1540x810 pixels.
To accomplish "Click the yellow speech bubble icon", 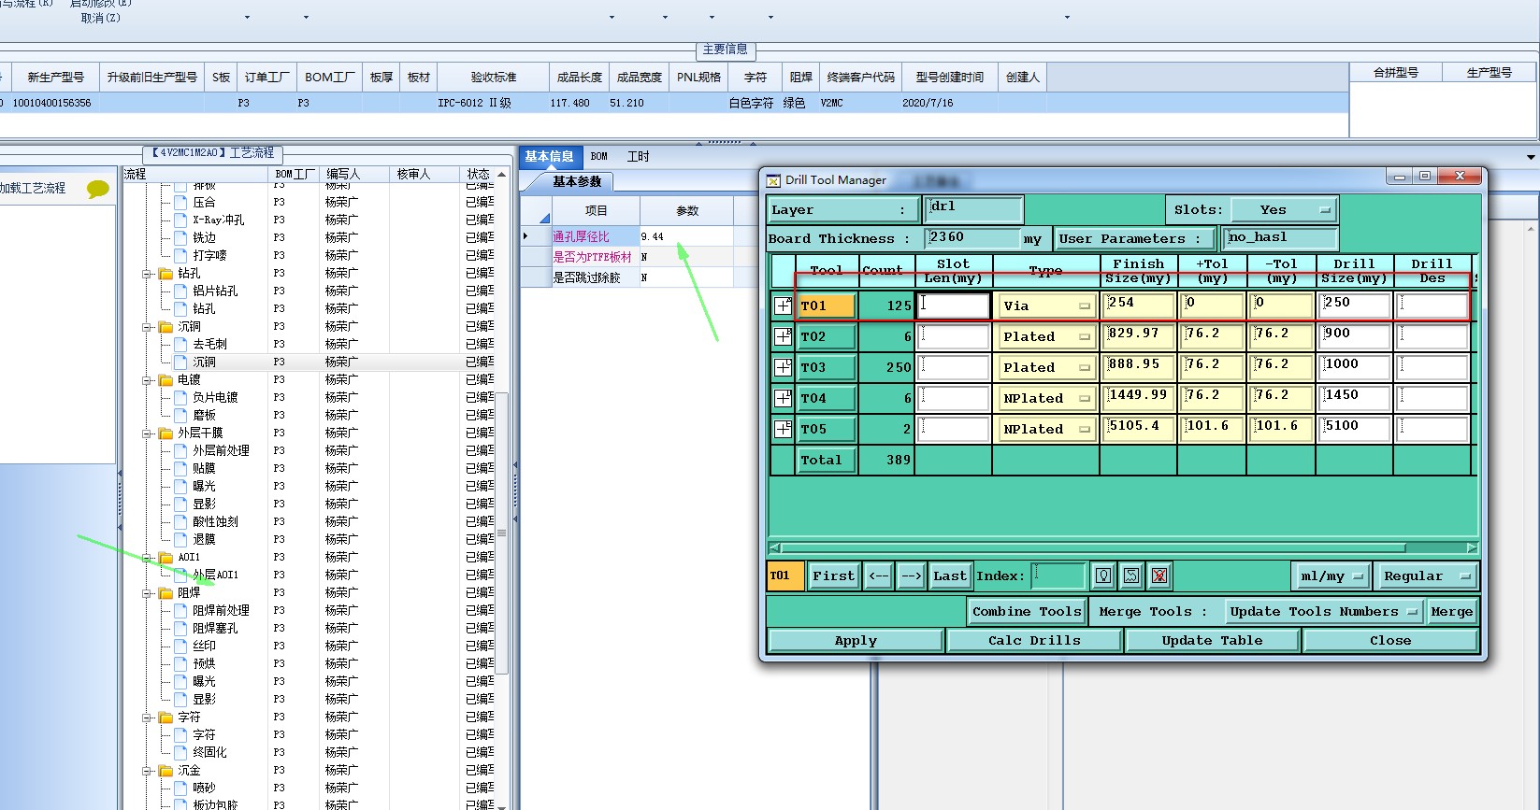I will [97, 190].
